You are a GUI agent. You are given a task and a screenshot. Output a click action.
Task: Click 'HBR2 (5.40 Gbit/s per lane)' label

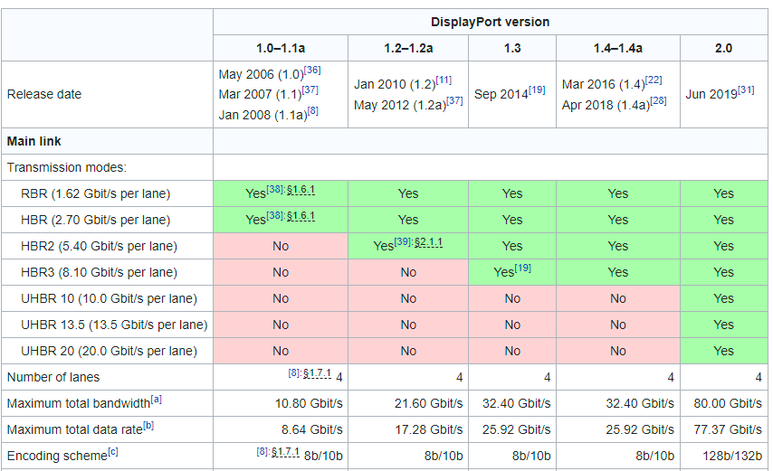click(x=99, y=246)
